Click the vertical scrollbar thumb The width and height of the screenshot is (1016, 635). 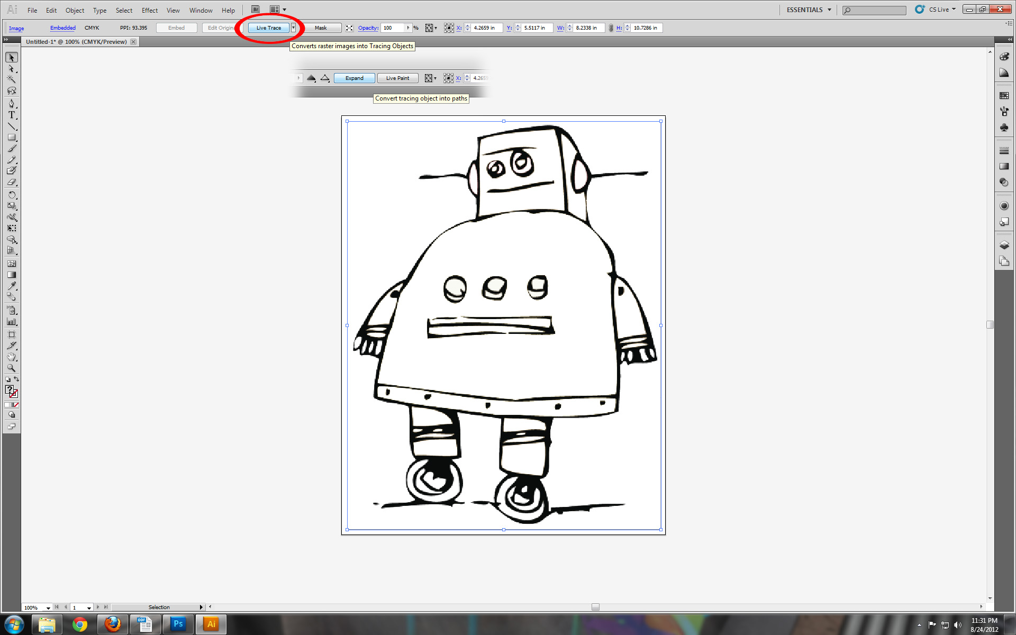(x=990, y=324)
